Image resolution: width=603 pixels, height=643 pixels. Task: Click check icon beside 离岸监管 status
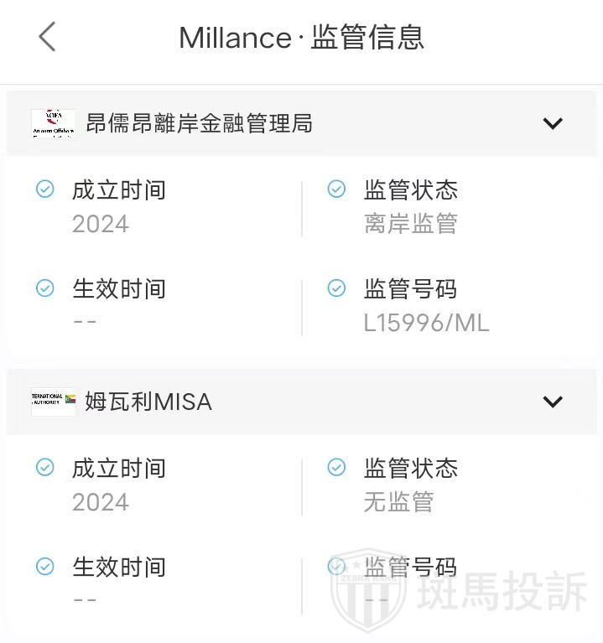tap(336, 189)
